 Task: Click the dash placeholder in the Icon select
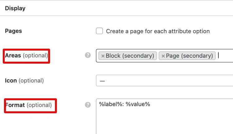click(102, 81)
